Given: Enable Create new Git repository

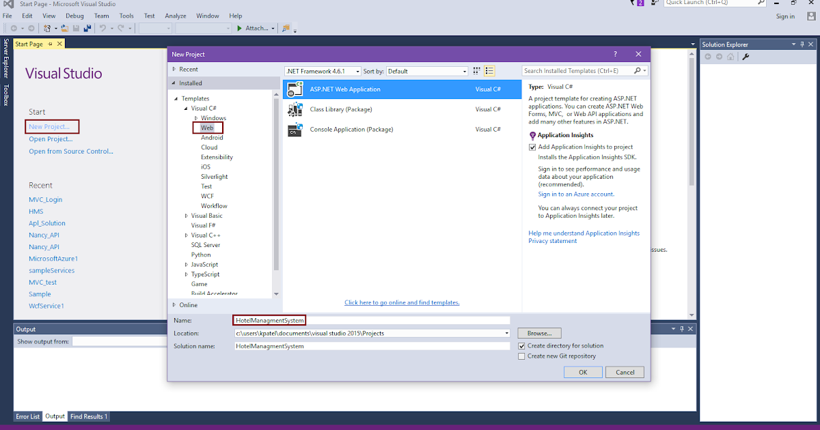Looking at the screenshot, I should pos(522,356).
